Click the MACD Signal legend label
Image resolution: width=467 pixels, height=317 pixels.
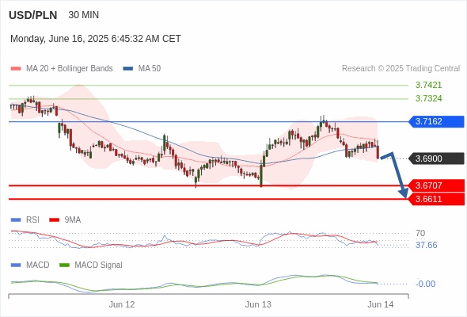click(99, 265)
